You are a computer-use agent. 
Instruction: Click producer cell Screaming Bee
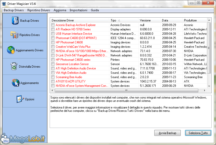[193, 77]
